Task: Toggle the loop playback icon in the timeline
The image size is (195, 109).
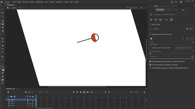Action: coord(106,92)
